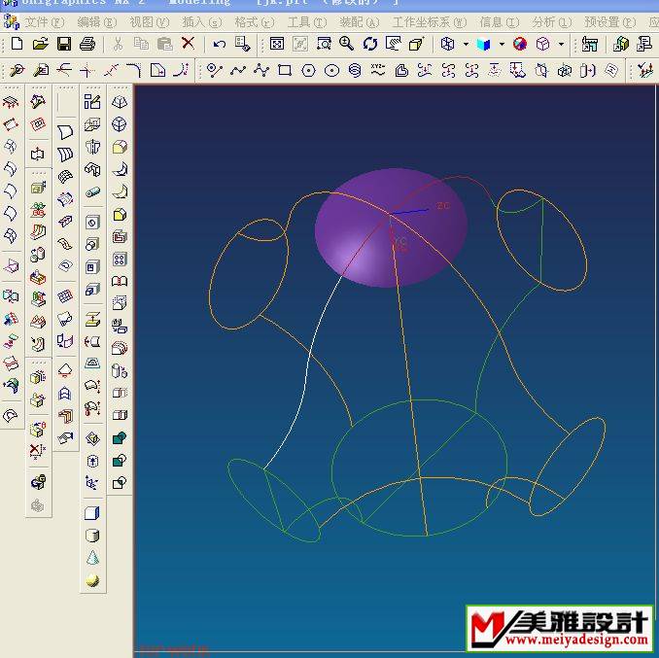Viewport: 659px width, 658px height.
Task: Click the Edge blend yellow cube icon
Action: pyautogui.click(x=120, y=147)
